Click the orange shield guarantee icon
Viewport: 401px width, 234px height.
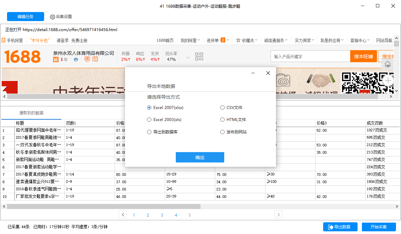click(x=87, y=60)
